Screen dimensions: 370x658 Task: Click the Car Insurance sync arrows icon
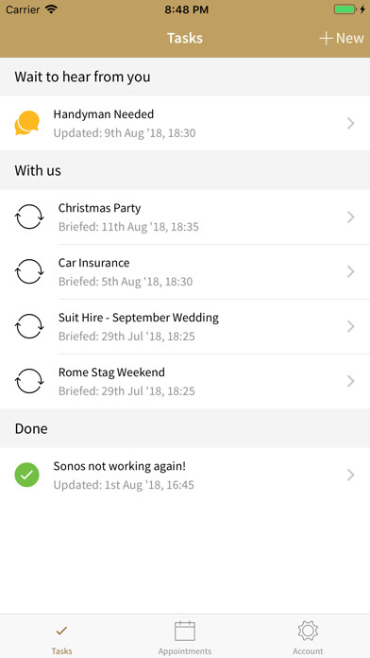tap(29, 271)
